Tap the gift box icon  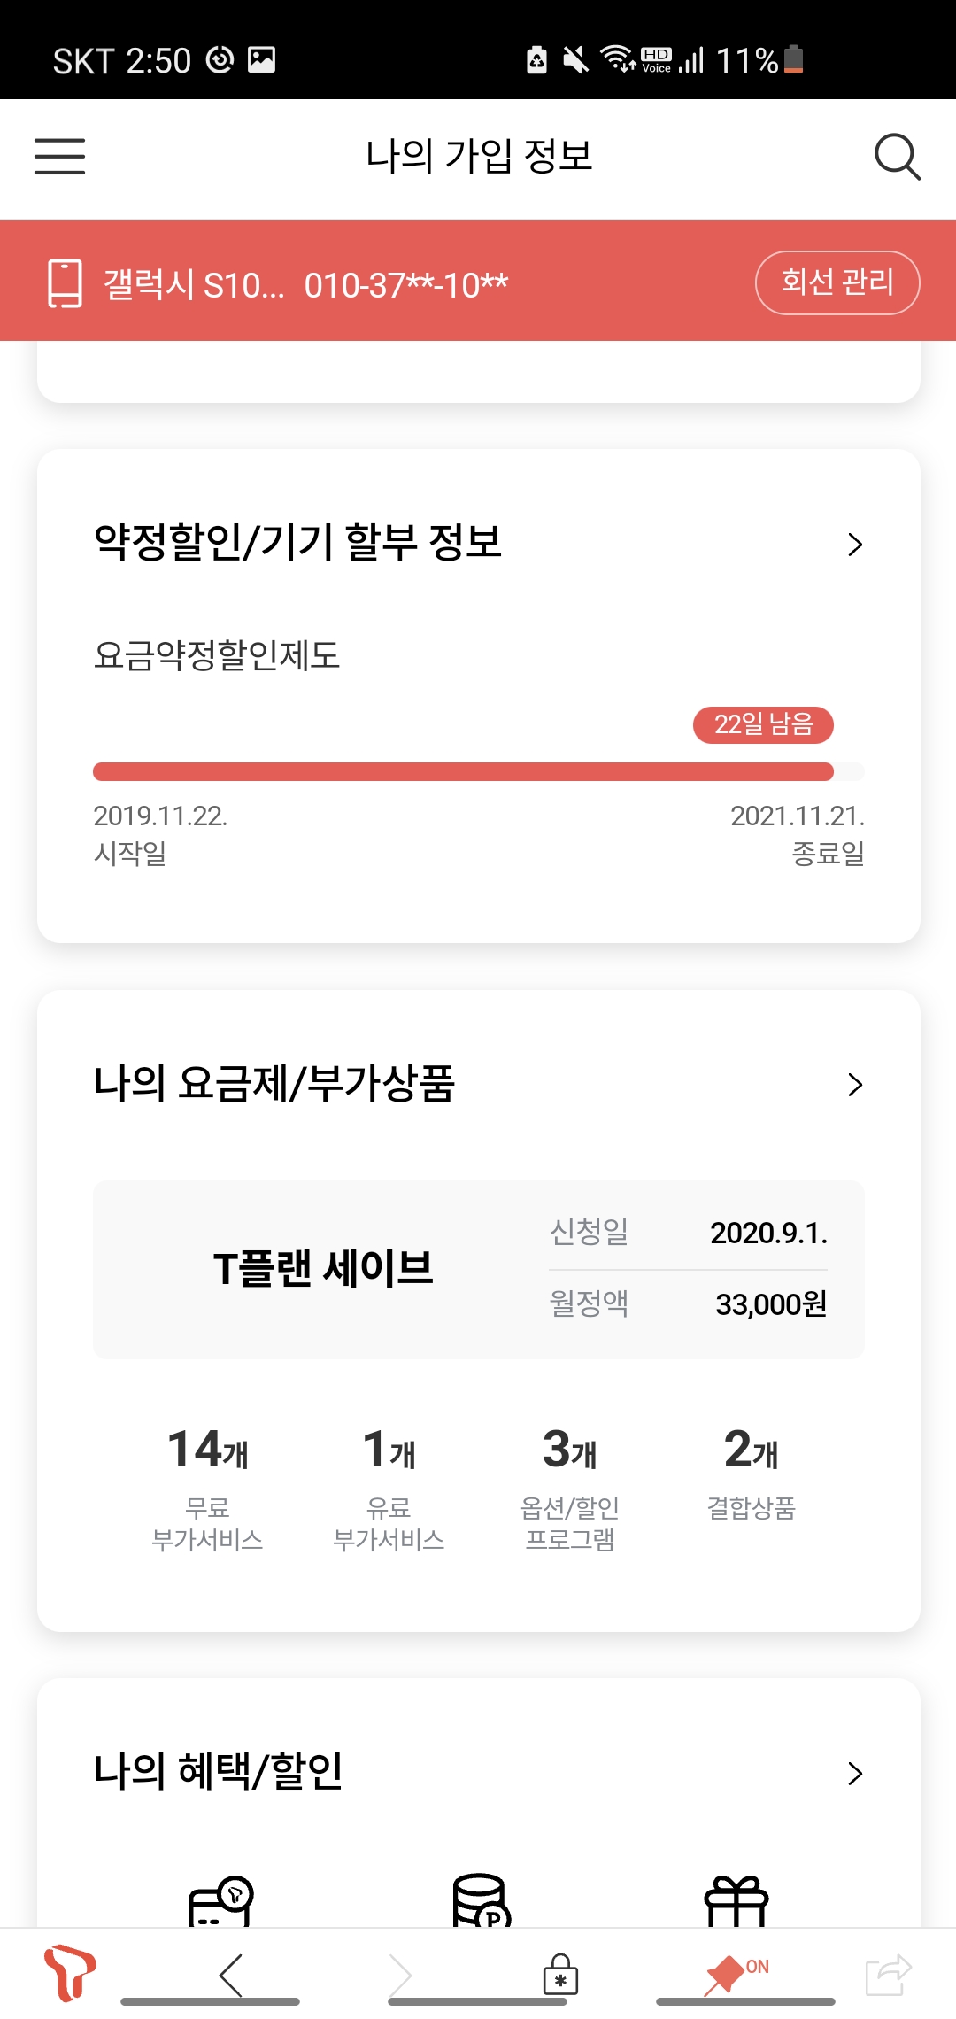point(736,1900)
